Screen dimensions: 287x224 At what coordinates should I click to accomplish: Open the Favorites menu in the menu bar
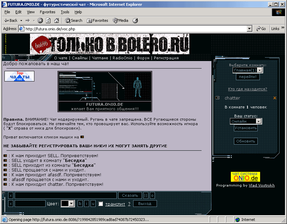48,12
